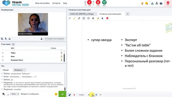Viewport: 172px width, 97px height.
Task: Toggle the checkbox next to Лейла participant
Action: pos(3,53)
